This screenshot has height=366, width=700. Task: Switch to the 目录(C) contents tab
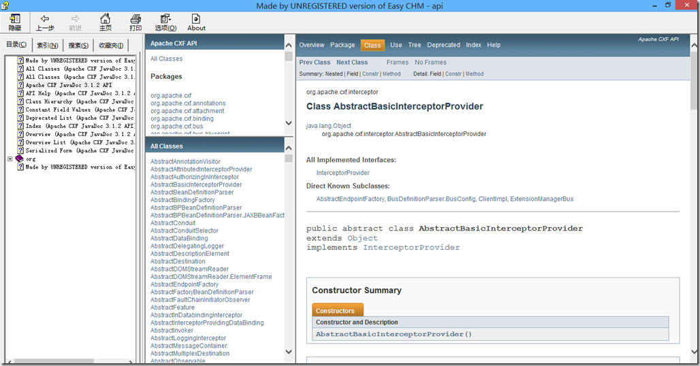16,45
